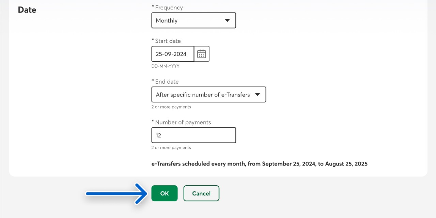Focus the Number of payments input box

click(193, 135)
